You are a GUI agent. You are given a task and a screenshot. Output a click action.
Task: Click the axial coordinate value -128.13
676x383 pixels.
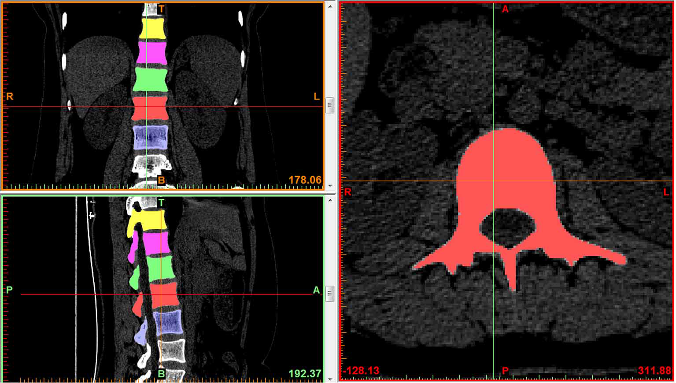coord(361,371)
